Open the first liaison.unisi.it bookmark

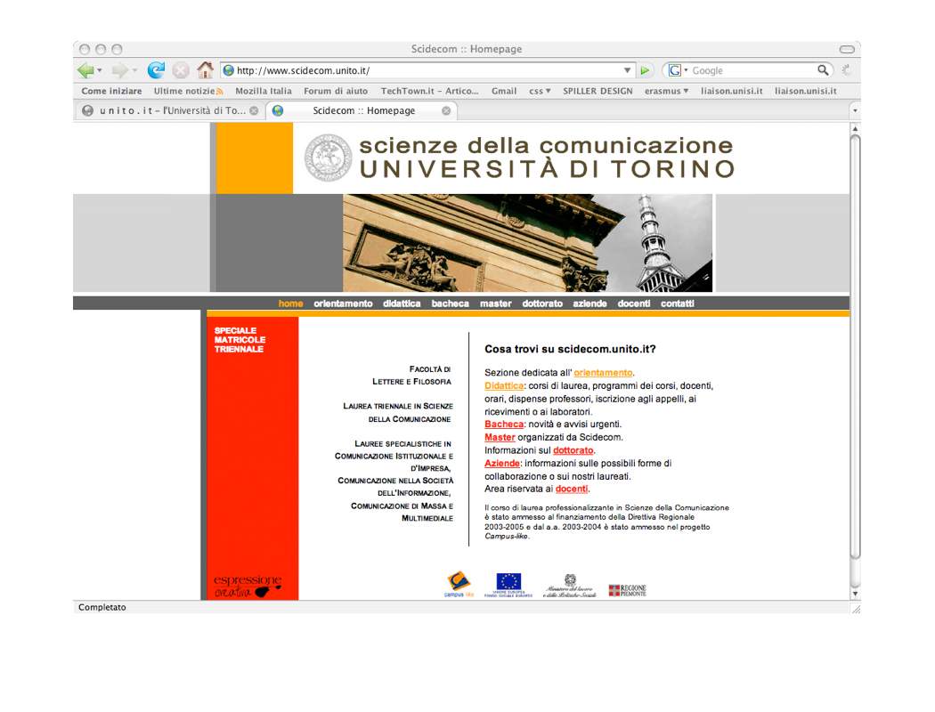(732, 91)
